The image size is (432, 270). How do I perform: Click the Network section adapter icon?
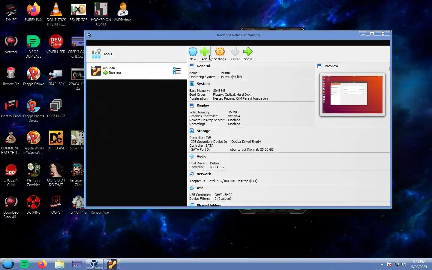click(192, 174)
